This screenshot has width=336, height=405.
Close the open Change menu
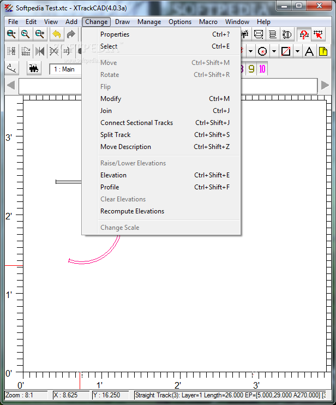click(96, 22)
